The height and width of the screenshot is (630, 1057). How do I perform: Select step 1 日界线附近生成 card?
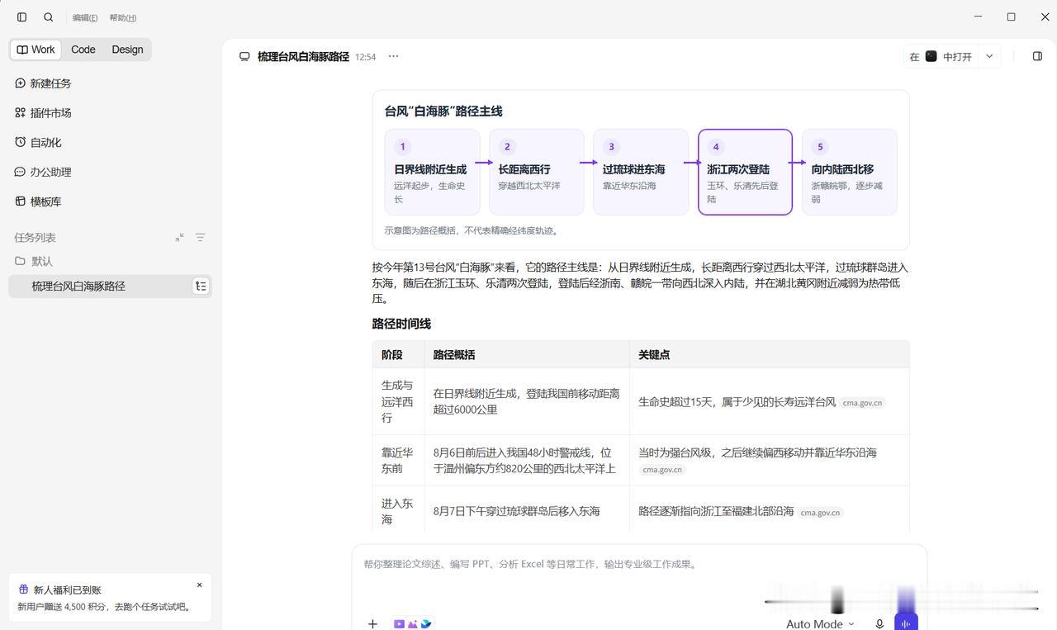432,172
